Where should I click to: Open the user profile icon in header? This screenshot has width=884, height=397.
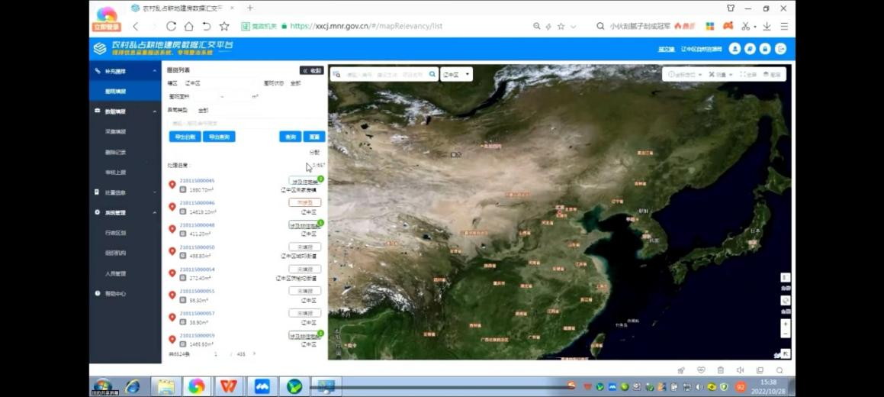(x=735, y=49)
